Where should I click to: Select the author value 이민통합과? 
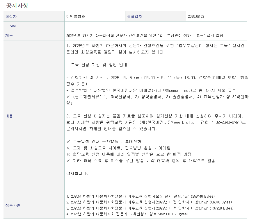pos(76,17)
